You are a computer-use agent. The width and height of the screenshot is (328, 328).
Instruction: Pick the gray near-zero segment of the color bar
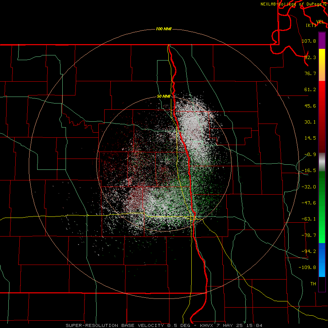(322, 162)
